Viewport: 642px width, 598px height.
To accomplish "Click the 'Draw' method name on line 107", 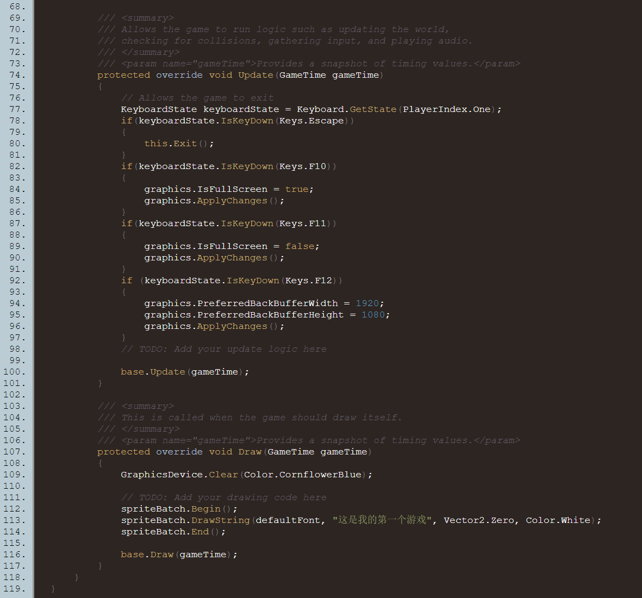I will click(x=250, y=452).
